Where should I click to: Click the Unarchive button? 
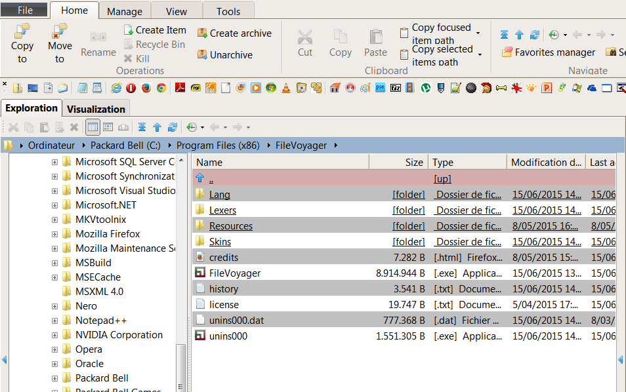[225, 54]
